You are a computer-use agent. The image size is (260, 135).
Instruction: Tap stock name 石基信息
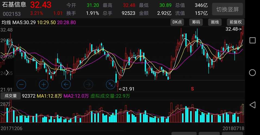tap(14, 4)
